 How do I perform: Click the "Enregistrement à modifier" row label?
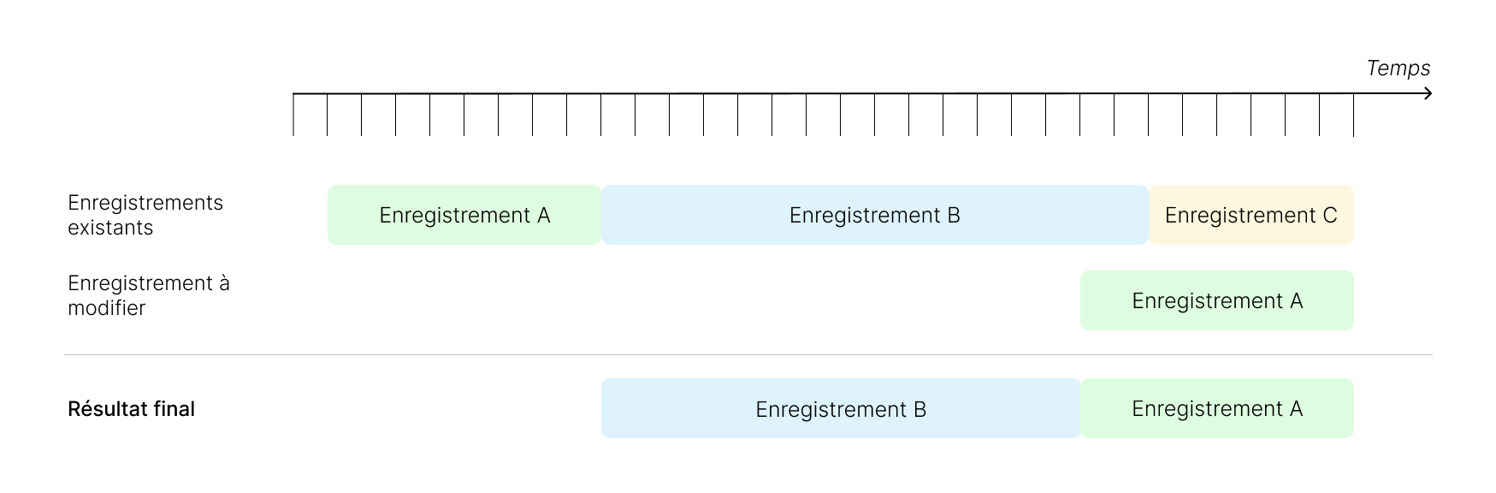point(149,295)
